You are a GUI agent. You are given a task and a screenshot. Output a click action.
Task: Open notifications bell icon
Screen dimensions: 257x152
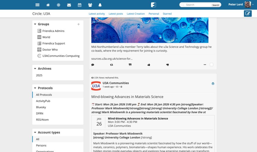[100, 5]
